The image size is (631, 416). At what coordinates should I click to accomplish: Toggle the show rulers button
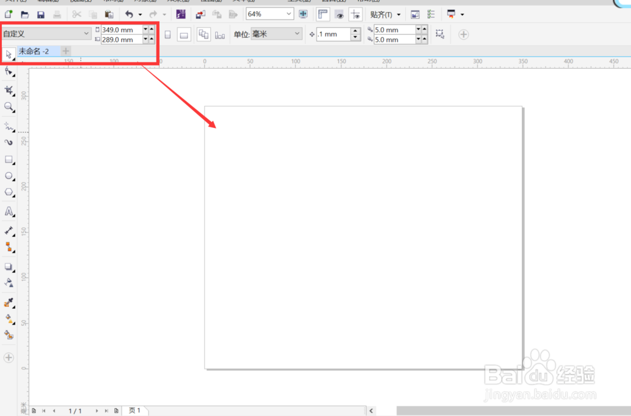322,14
